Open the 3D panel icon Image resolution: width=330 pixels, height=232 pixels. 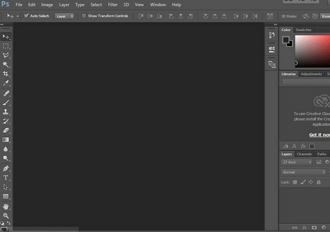(x=272, y=64)
